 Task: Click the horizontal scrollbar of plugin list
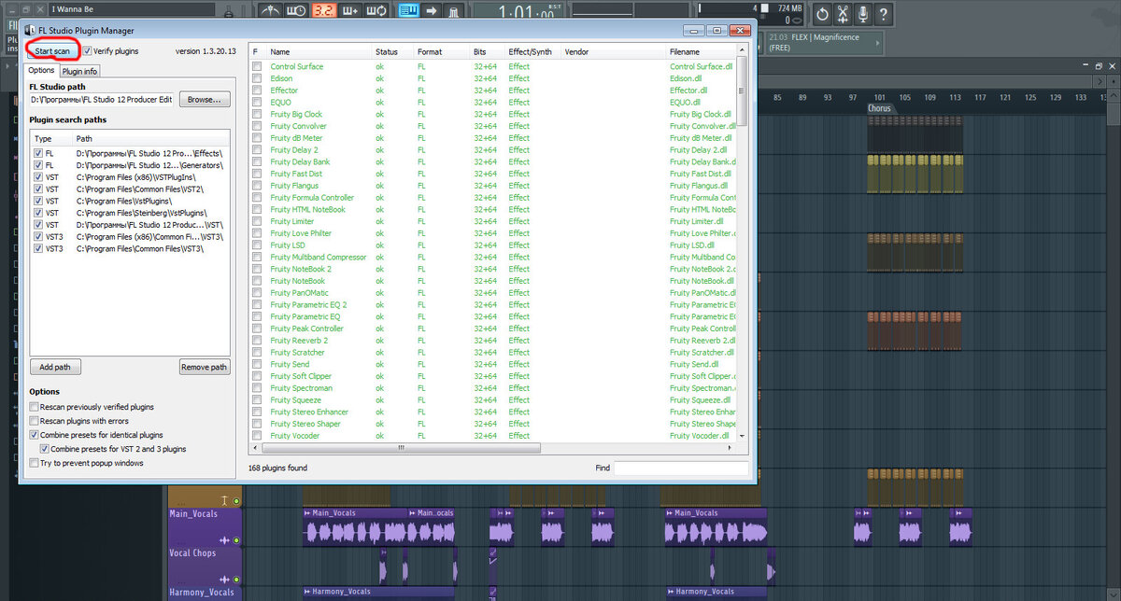tap(403, 447)
